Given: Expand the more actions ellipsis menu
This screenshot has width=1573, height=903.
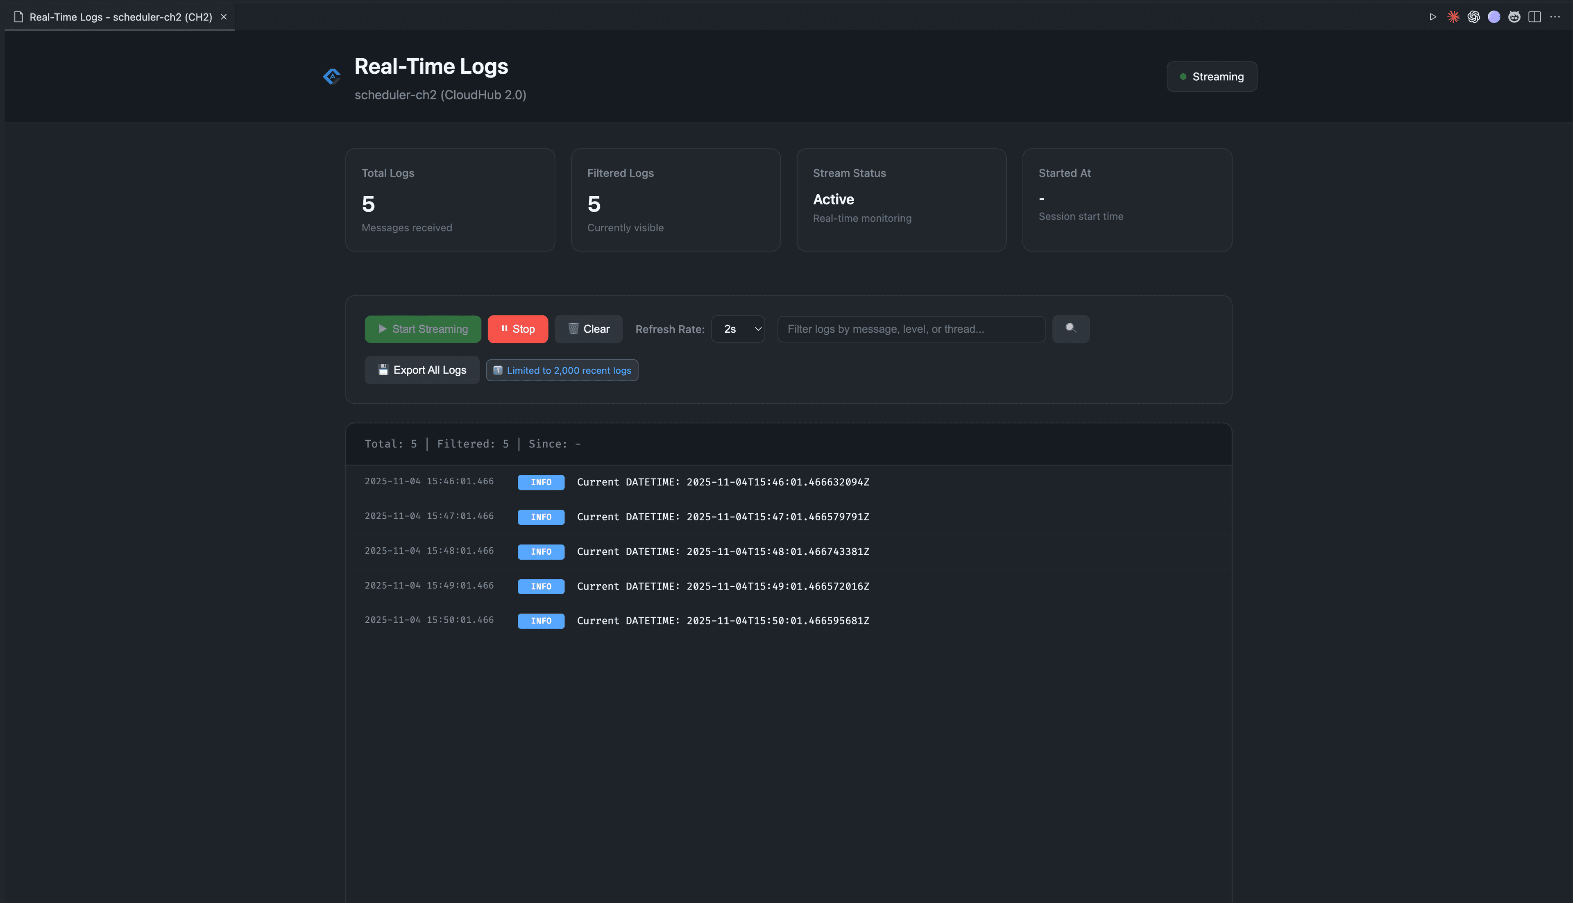Looking at the screenshot, I should [1556, 17].
